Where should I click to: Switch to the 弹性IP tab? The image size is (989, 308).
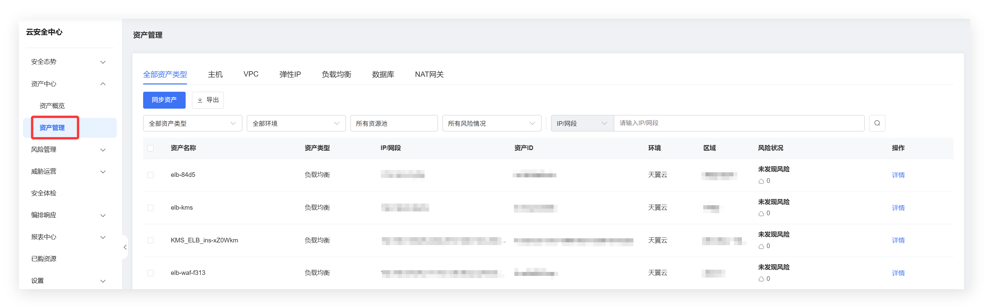pos(290,74)
